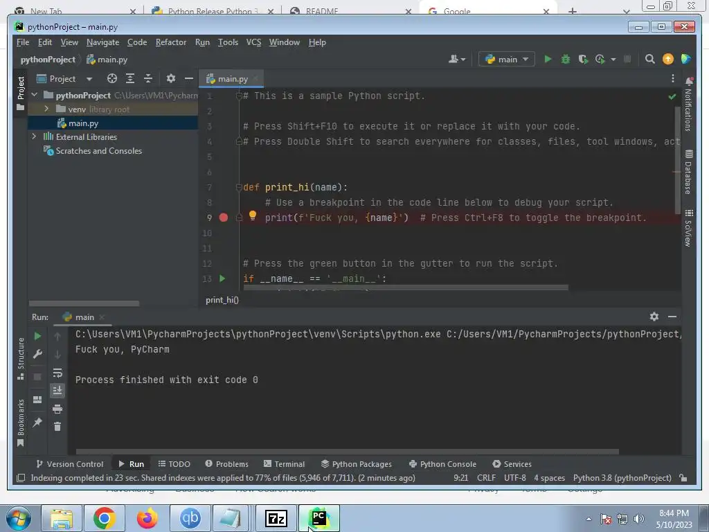This screenshot has height=532, width=709.
Task: Toggle soft-wrap in Run console
Action: (57, 373)
